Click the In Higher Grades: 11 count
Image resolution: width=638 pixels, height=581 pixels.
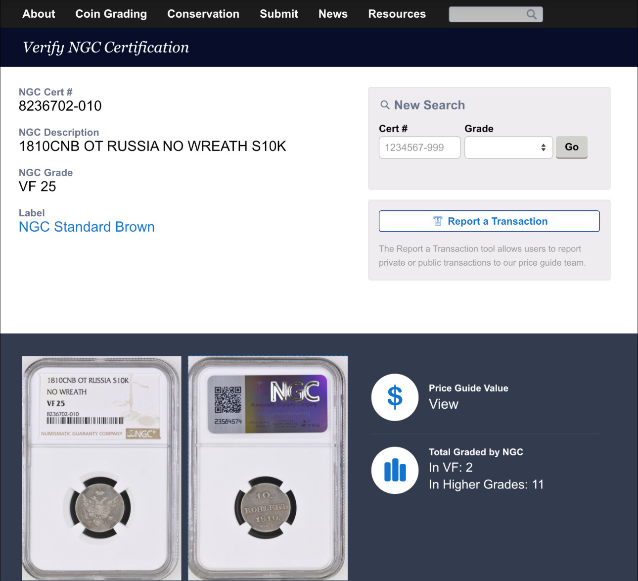click(486, 484)
